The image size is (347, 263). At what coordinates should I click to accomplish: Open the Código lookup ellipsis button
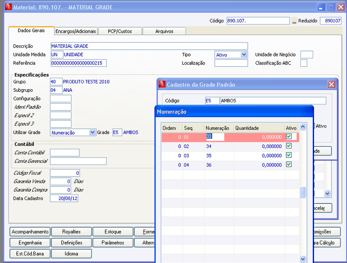pyautogui.click(x=294, y=21)
